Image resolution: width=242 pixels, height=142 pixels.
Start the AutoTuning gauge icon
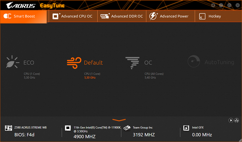tap(194, 61)
